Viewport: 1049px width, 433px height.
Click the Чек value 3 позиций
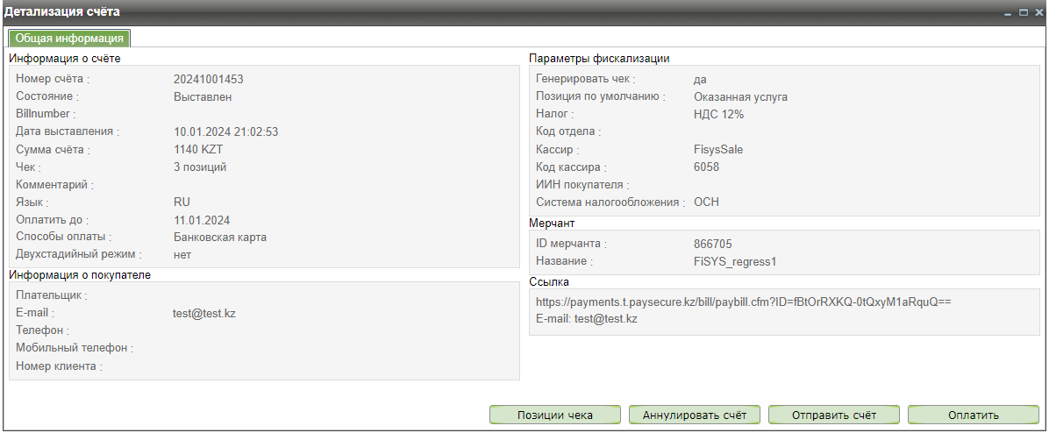tap(200, 167)
